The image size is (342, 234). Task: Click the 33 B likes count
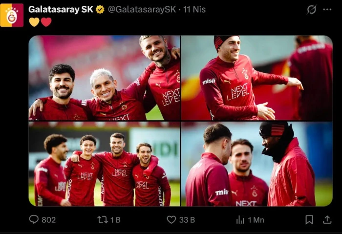point(187,220)
